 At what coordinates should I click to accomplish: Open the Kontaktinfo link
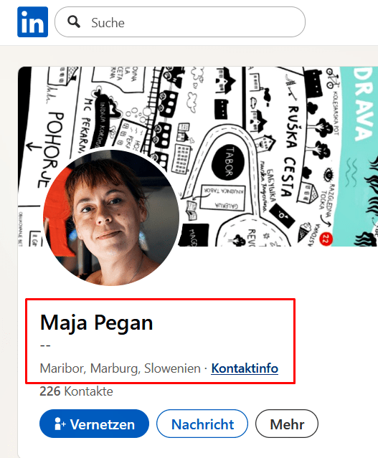tap(245, 368)
